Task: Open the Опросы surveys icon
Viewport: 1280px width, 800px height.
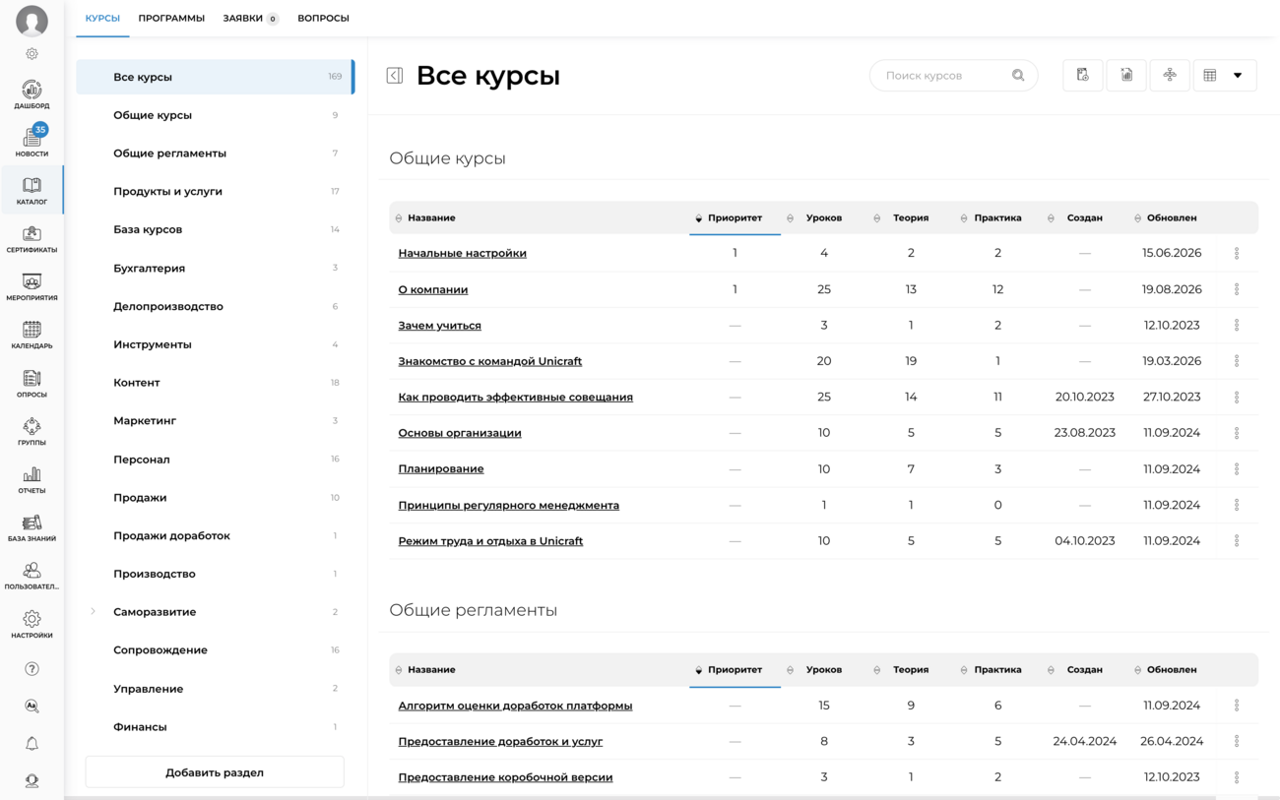Action: [32, 383]
